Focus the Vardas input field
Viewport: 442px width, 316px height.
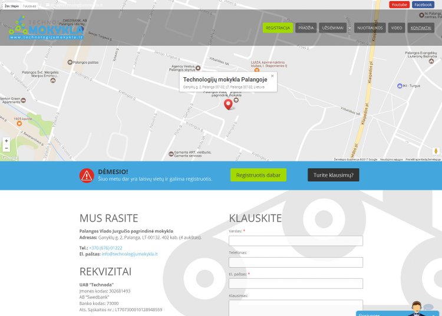296,241
